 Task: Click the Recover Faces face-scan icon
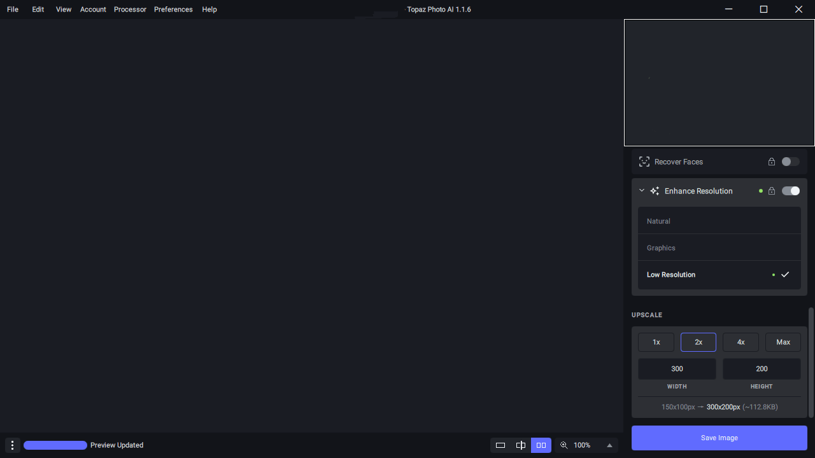644,162
